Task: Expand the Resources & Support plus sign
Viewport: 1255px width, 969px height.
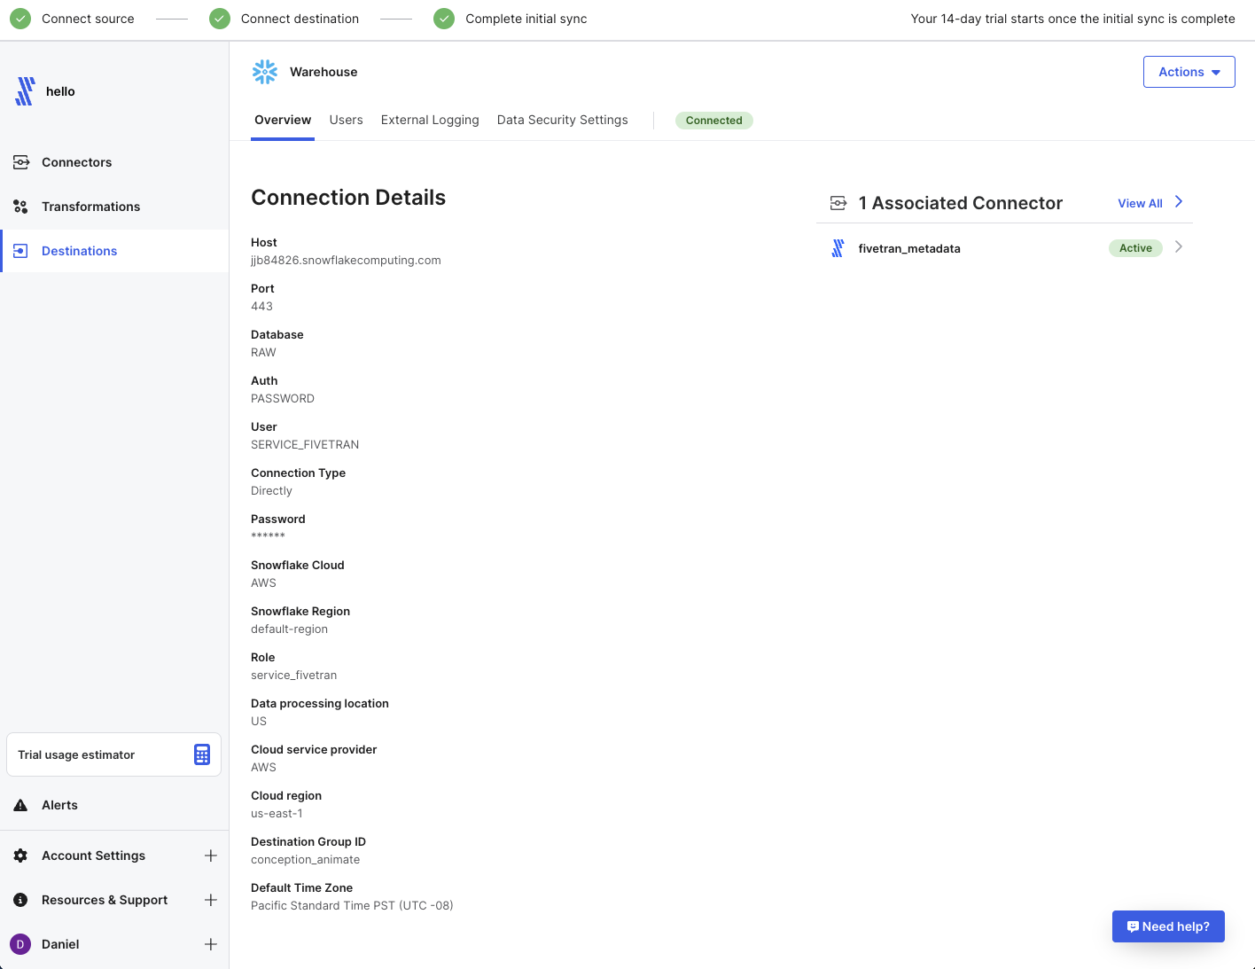Action: 211,900
